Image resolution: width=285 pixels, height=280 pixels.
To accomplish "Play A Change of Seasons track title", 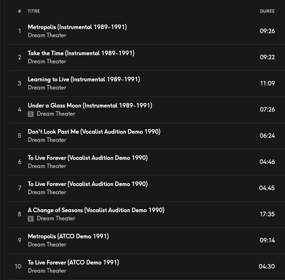I will 96,210.
